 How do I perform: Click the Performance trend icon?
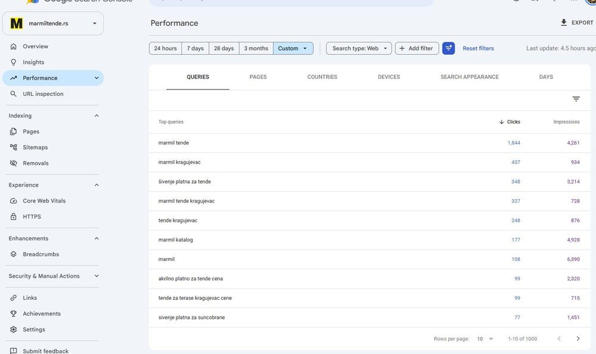pos(13,78)
